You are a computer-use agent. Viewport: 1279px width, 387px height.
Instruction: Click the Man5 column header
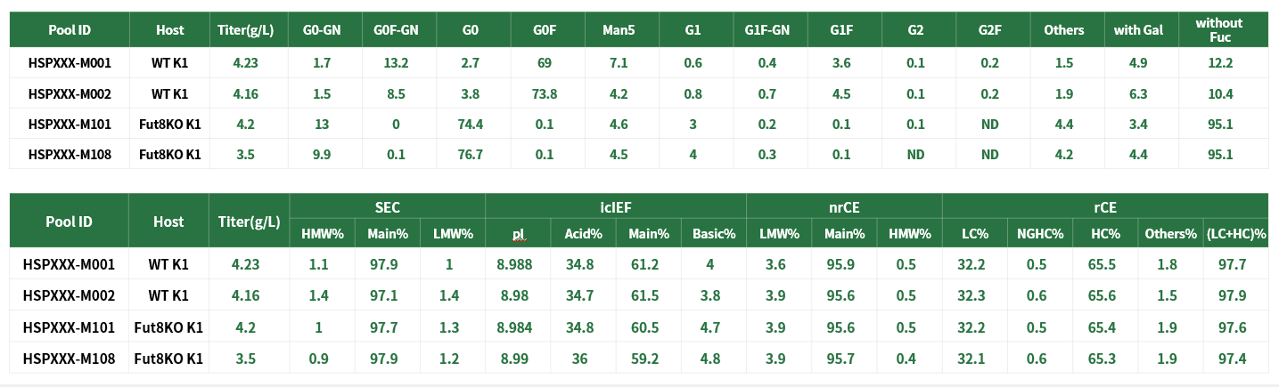tap(619, 30)
